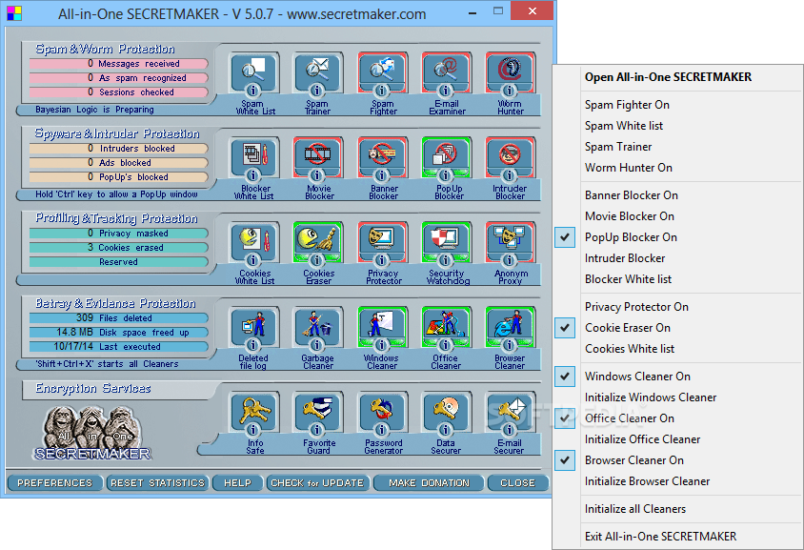Click '14.8 MB Disk space freed up'
This screenshot has height=550, width=804.
pyautogui.click(x=118, y=333)
